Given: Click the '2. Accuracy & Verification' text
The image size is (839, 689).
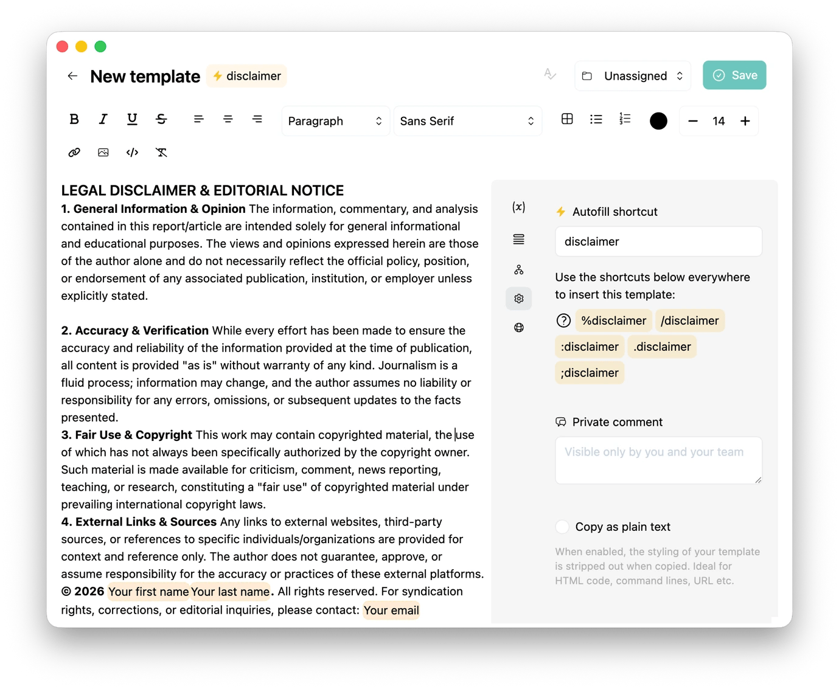Looking at the screenshot, I should click(x=135, y=330).
